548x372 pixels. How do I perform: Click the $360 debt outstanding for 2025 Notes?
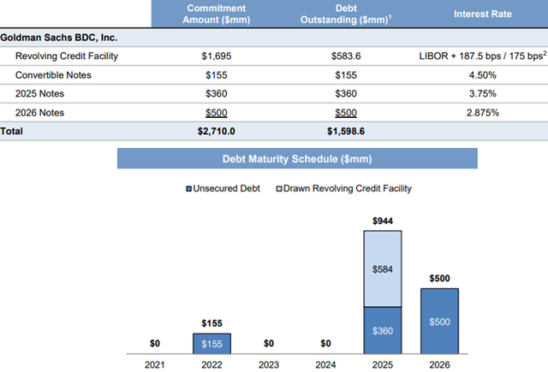pos(346,93)
